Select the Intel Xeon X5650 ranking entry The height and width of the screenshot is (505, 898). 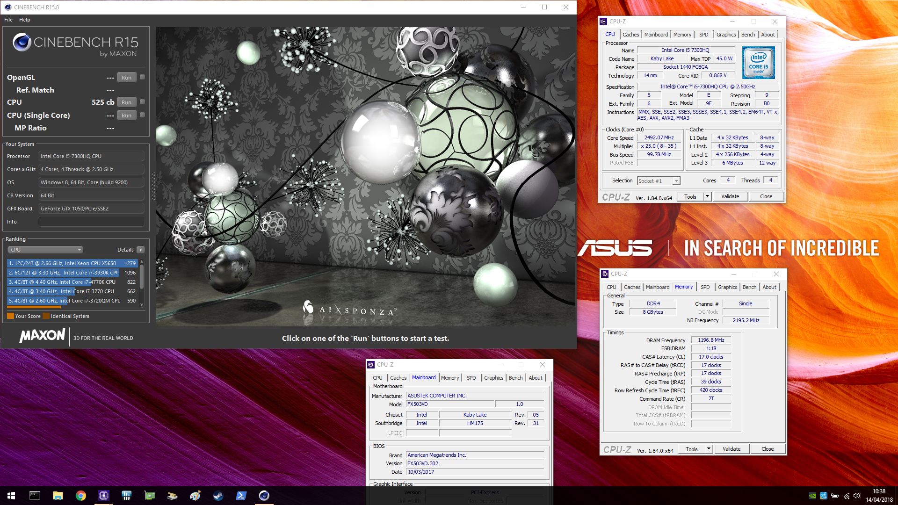pyautogui.click(x=72, y=263)
